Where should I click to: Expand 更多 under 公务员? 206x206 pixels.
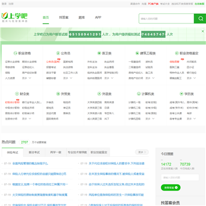coord(68,78)
